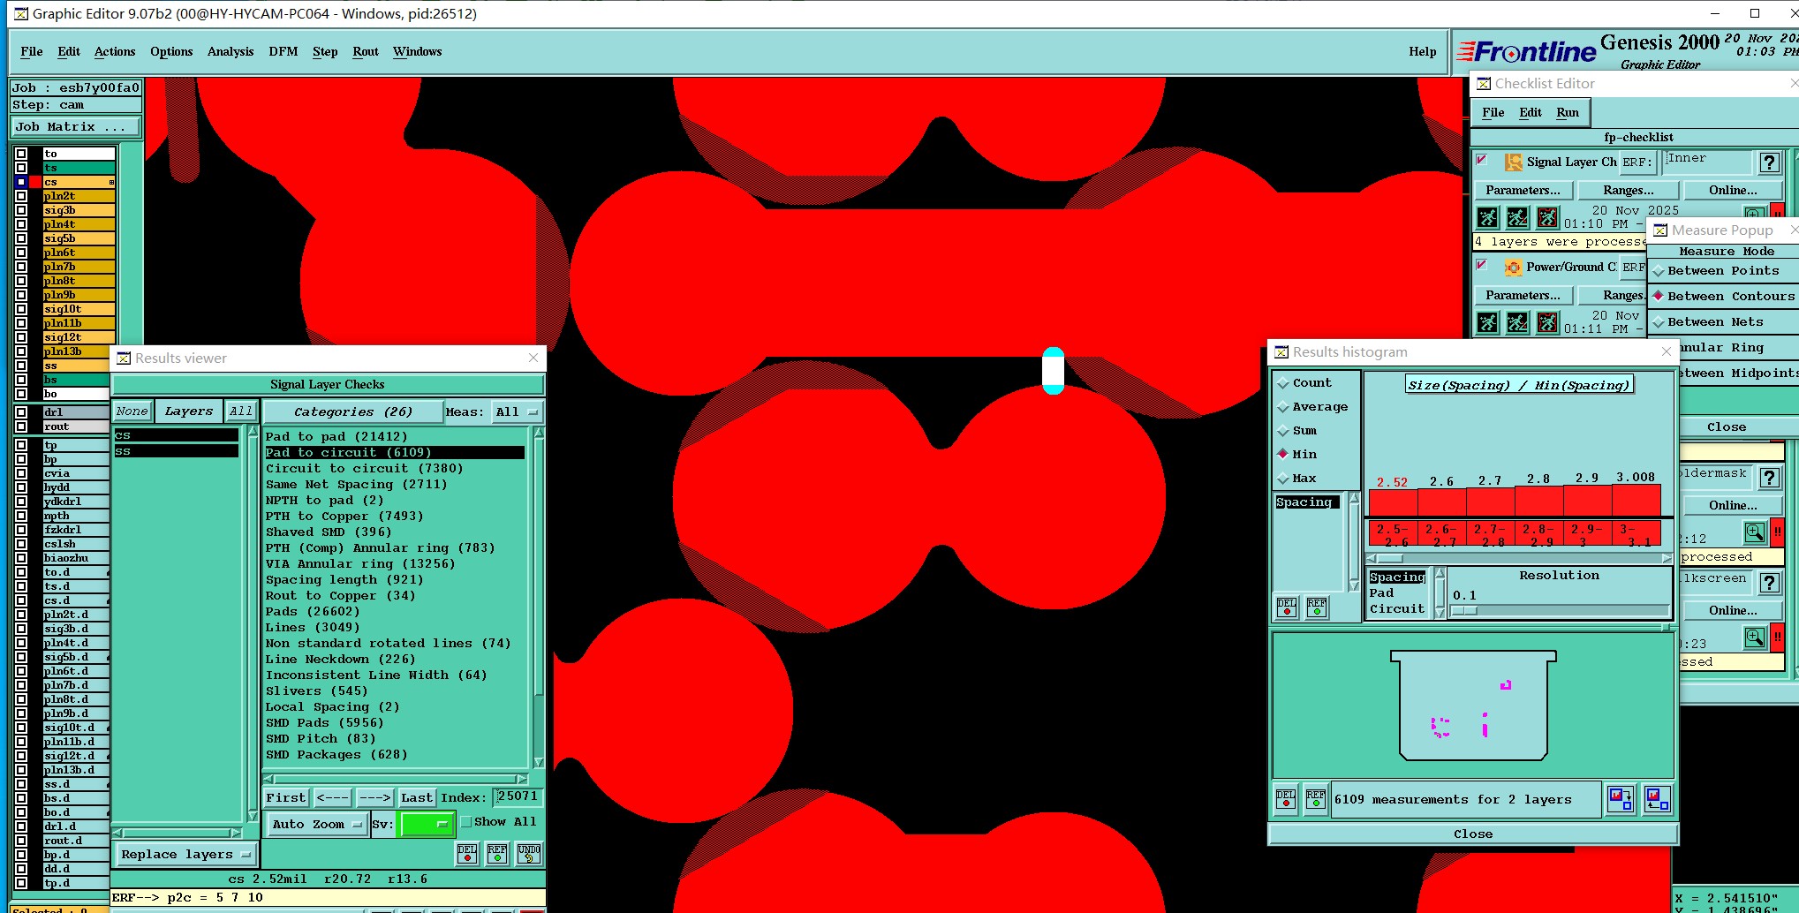Select 'VIA Annular ring (13256)' category
Screen dimensions: 1799x913
pos(360,564)
